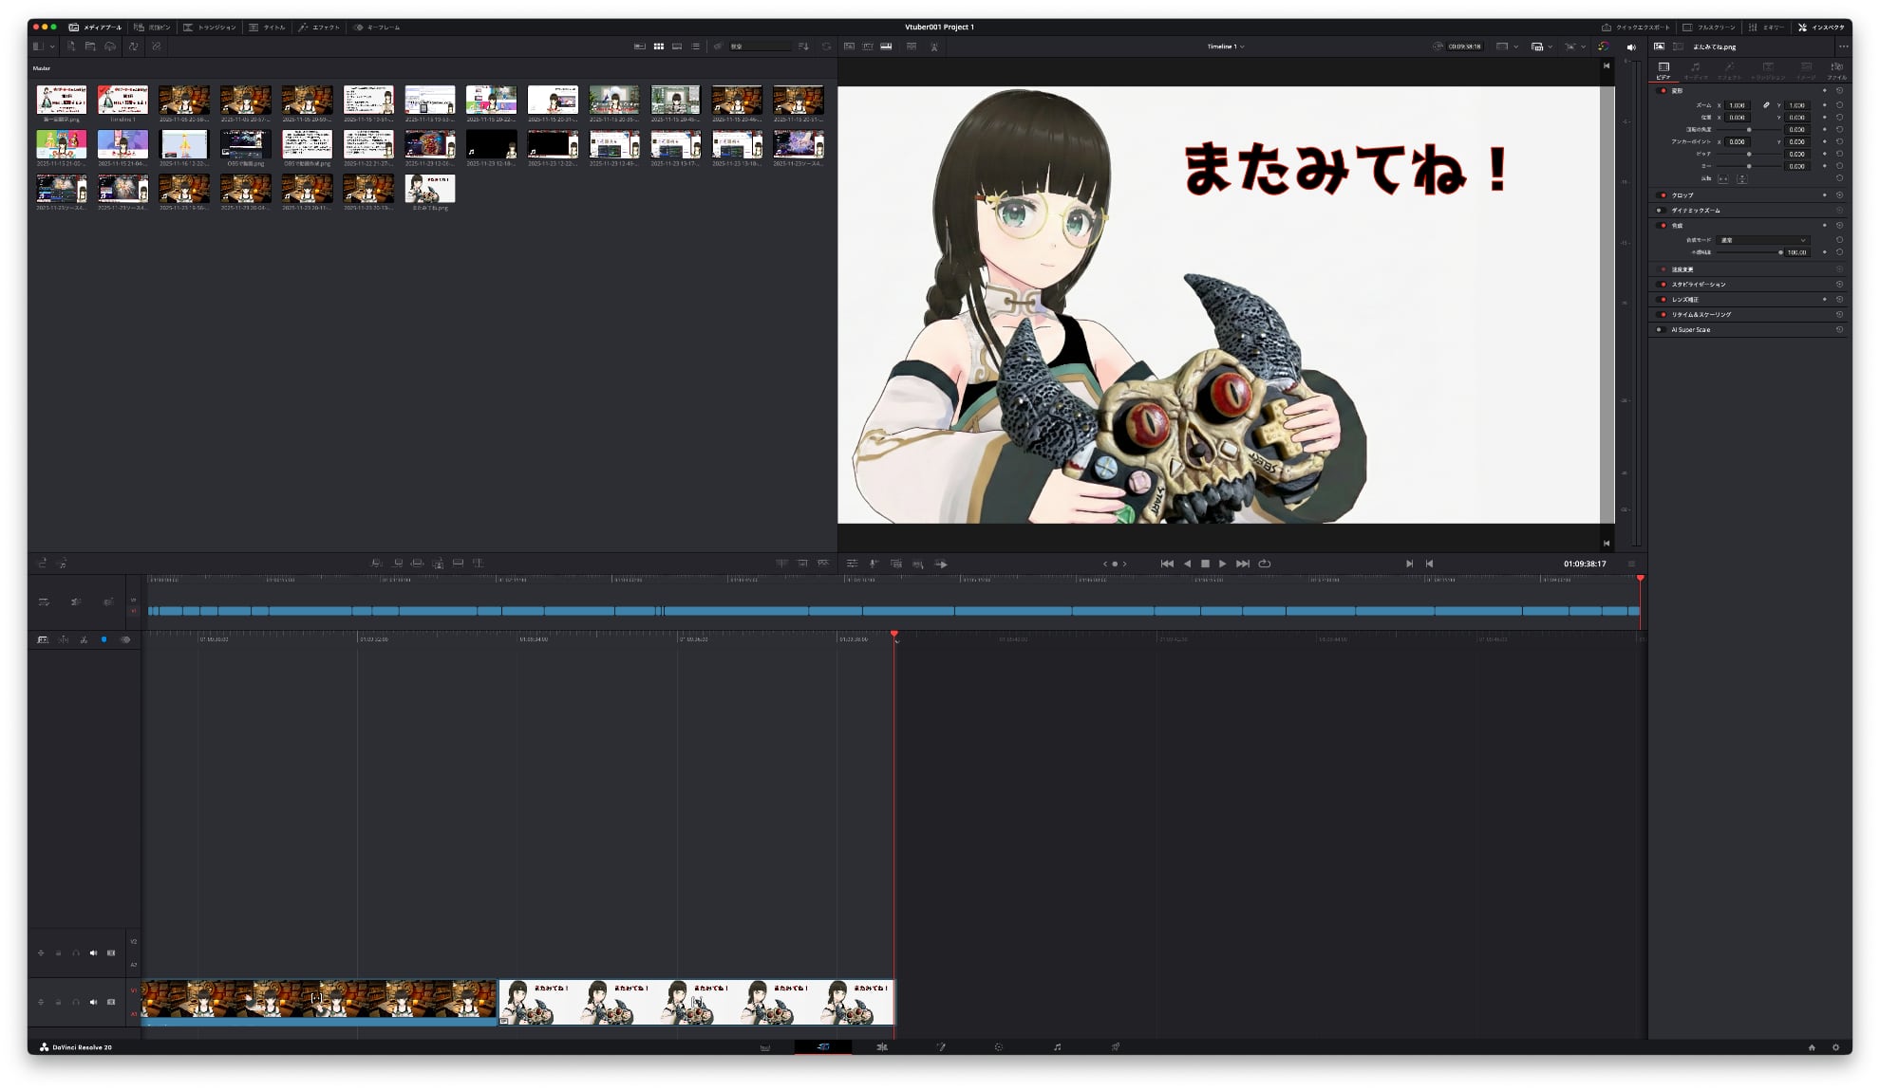Viewport: 1880px width, 1091px height.
Task: Jump to first frame using skip-back icon
Action: click(x=1167, y=564)
